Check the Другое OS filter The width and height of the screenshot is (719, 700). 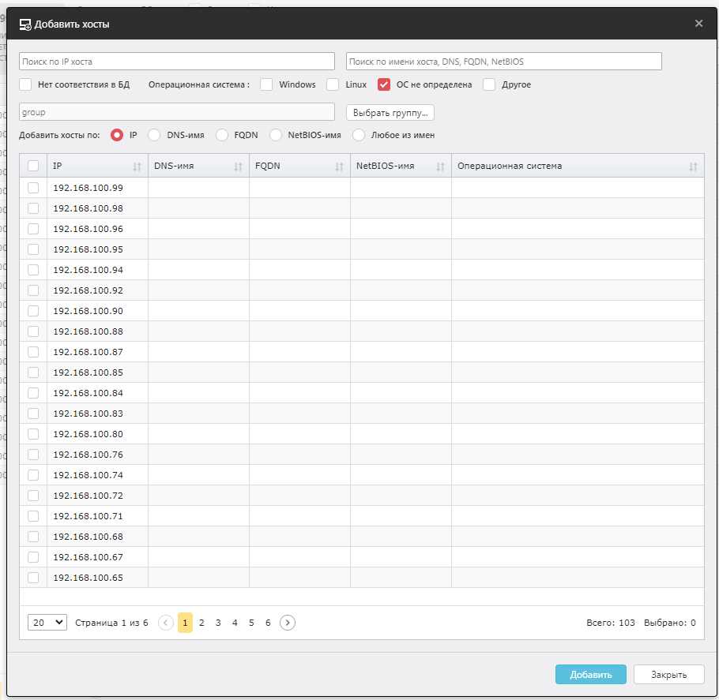(489, 84)
